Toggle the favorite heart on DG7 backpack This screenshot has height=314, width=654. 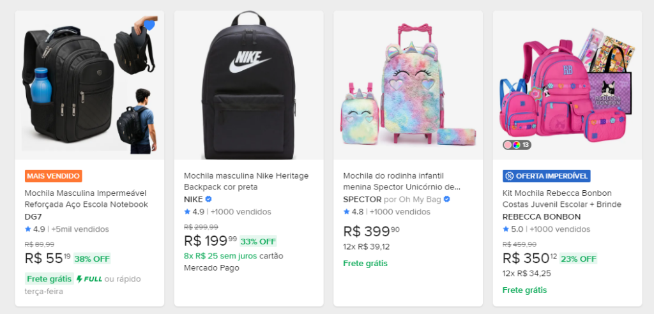[x=149, y=25]
